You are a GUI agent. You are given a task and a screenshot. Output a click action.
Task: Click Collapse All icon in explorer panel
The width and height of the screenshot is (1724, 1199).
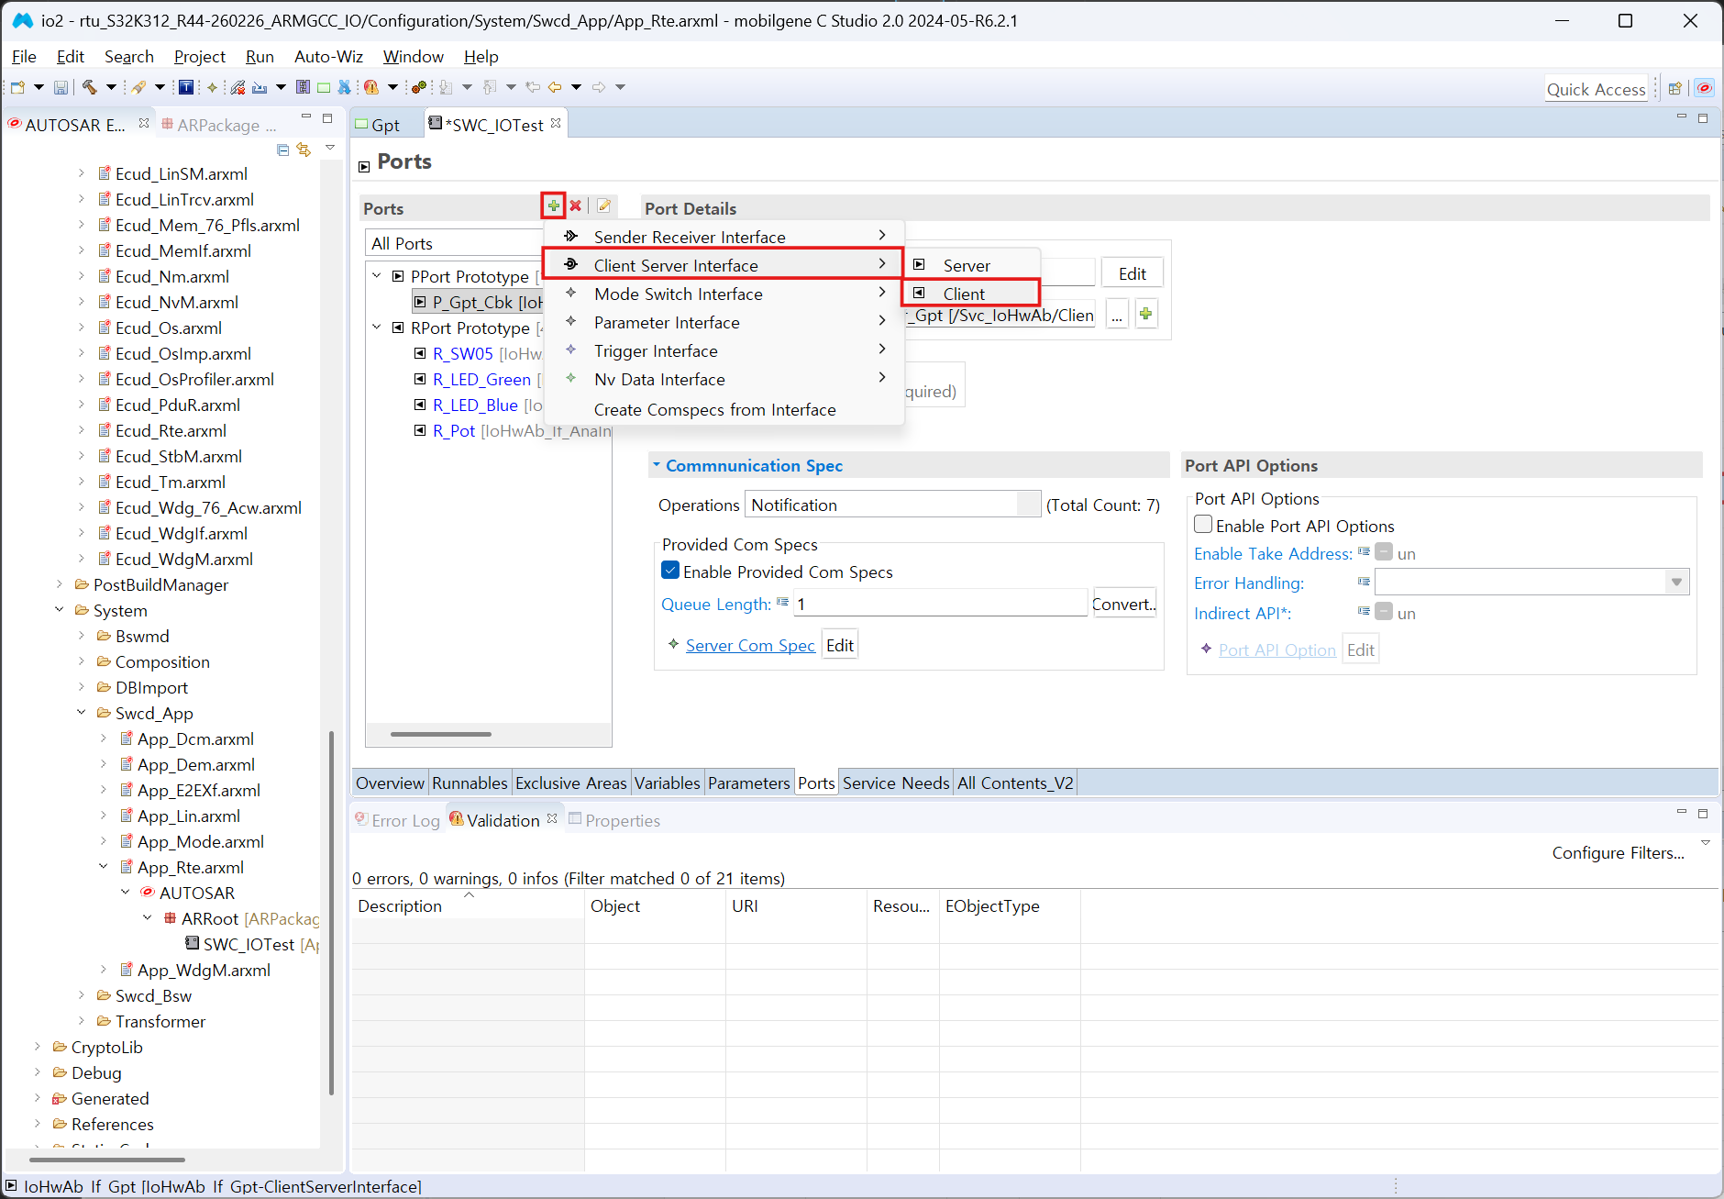tap(282, 149)
